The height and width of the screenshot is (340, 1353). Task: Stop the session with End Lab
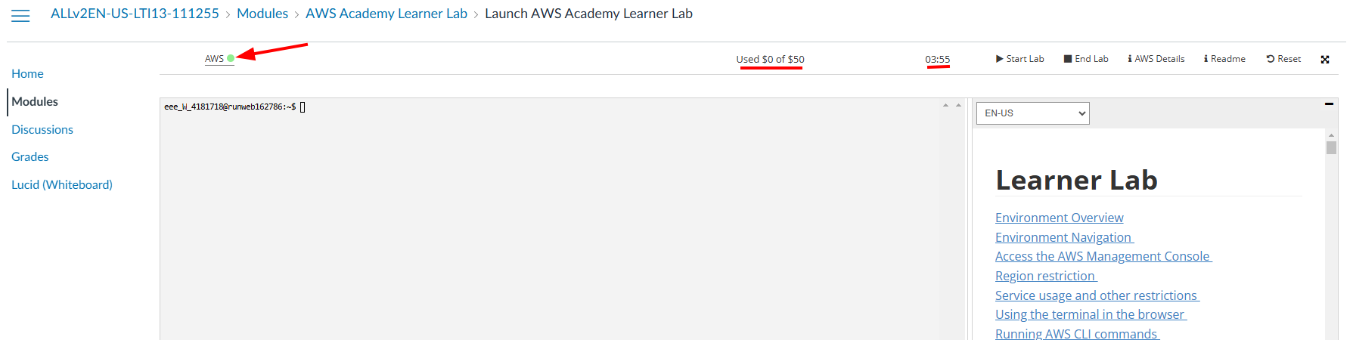1086,59
